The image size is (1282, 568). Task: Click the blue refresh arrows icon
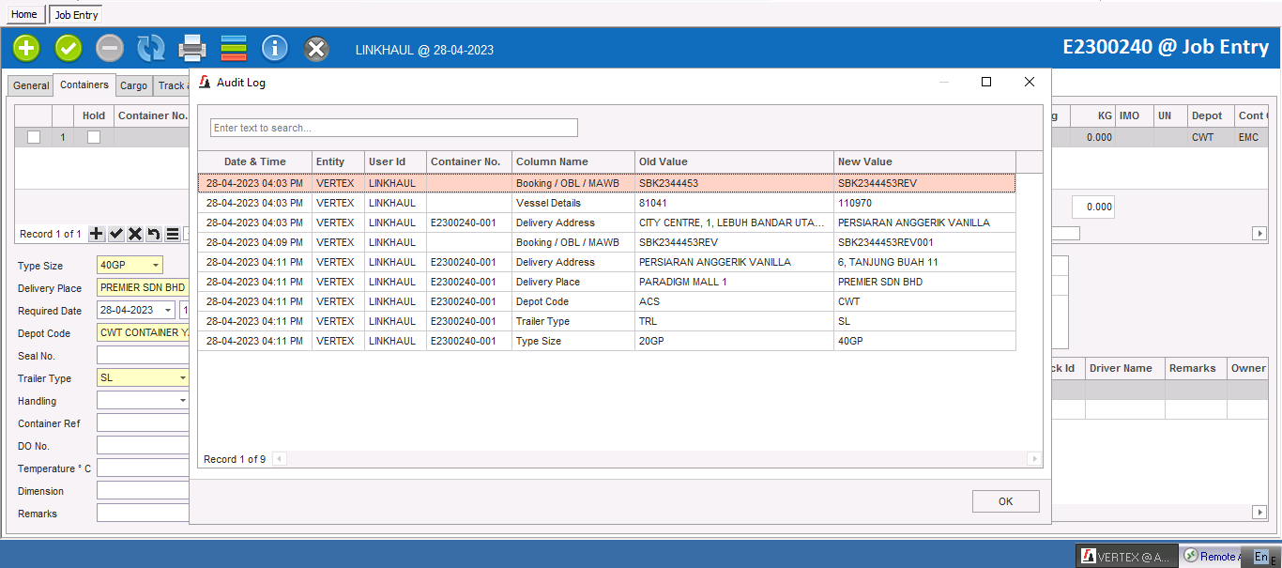(150, 48)
